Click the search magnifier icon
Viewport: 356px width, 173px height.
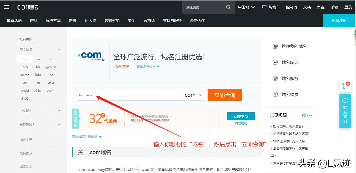tap(228, 7)
